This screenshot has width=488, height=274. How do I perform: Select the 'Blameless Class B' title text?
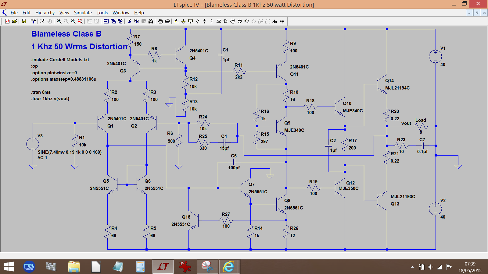pyautogui.click(x=66, y=34)
